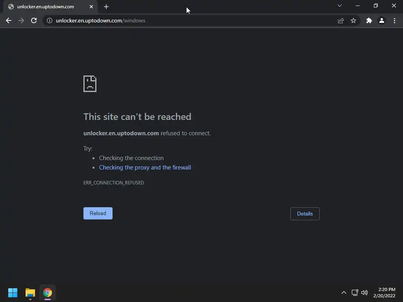Show hidden system tray icons

344,293
